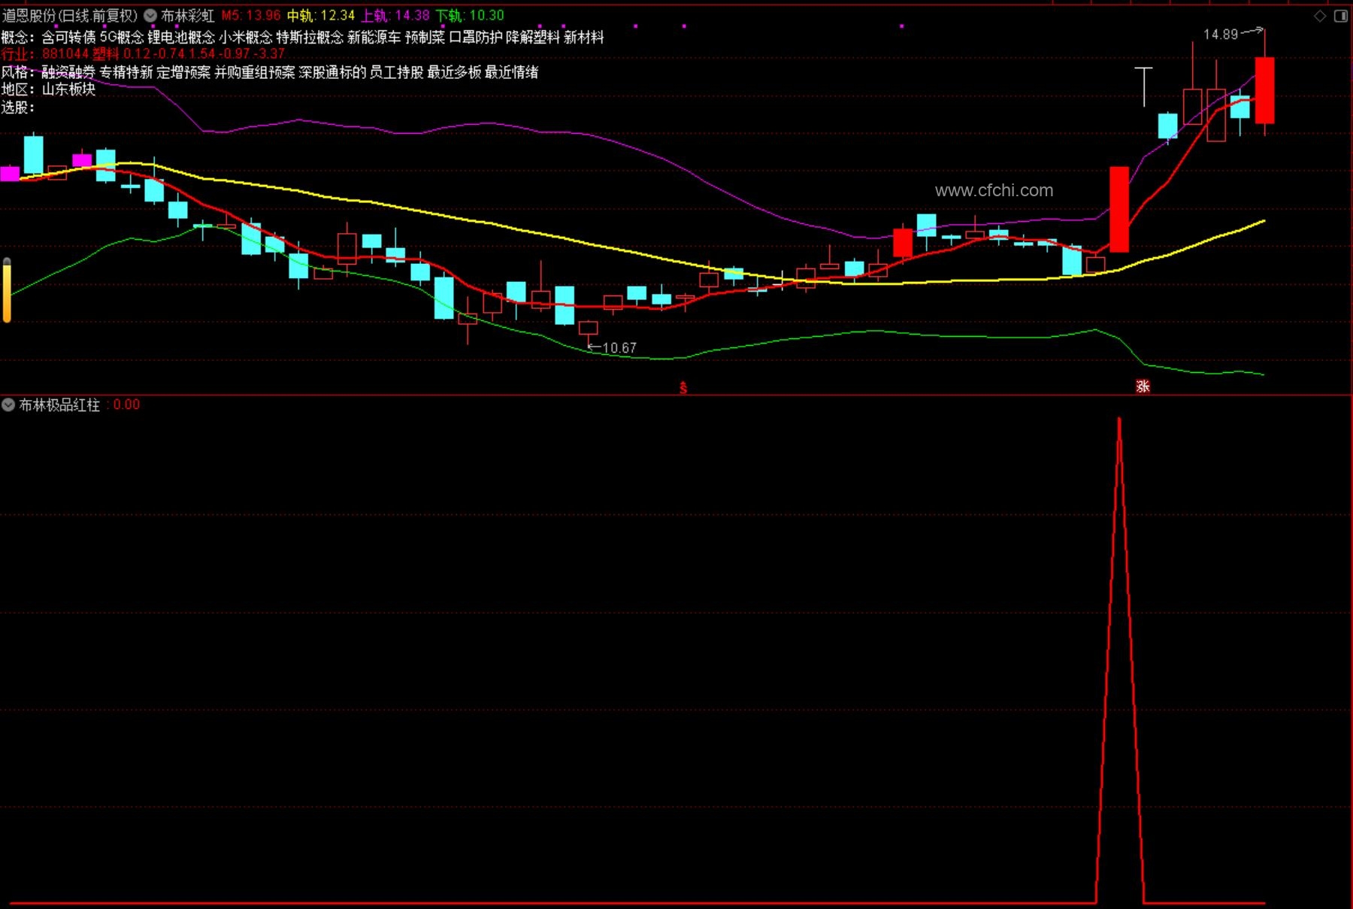Viewport: 1353px width, 909px height.
Task: Click the 上轨: 14.38 value
Action: (x=395, y=16)
